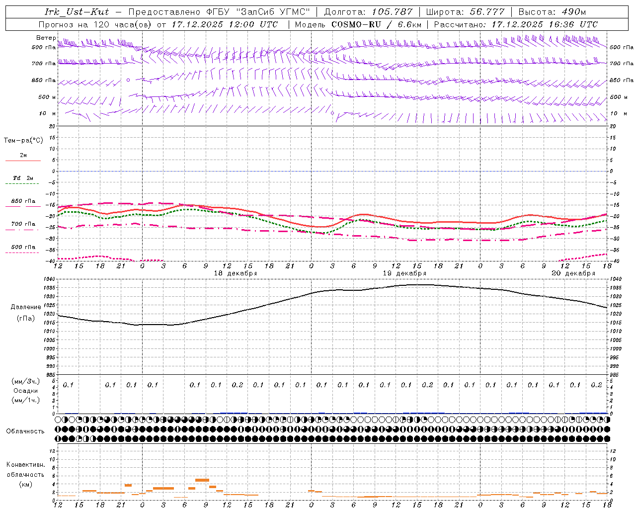Click the Облачность cloud cover label
The height and width of the screenshot is (509, 636).
point(25,431)
